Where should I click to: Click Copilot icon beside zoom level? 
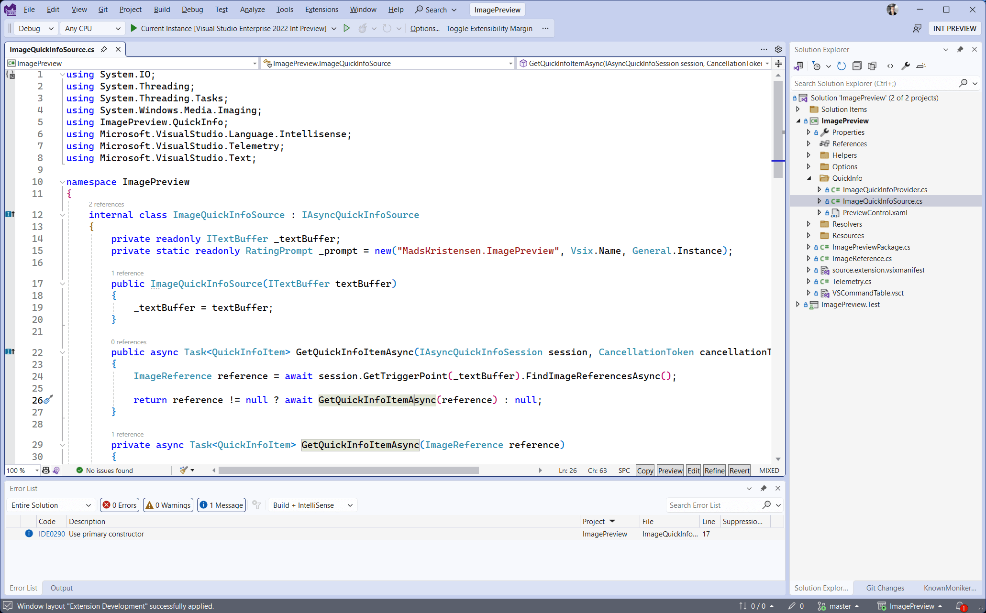click(x=46, y=471)
